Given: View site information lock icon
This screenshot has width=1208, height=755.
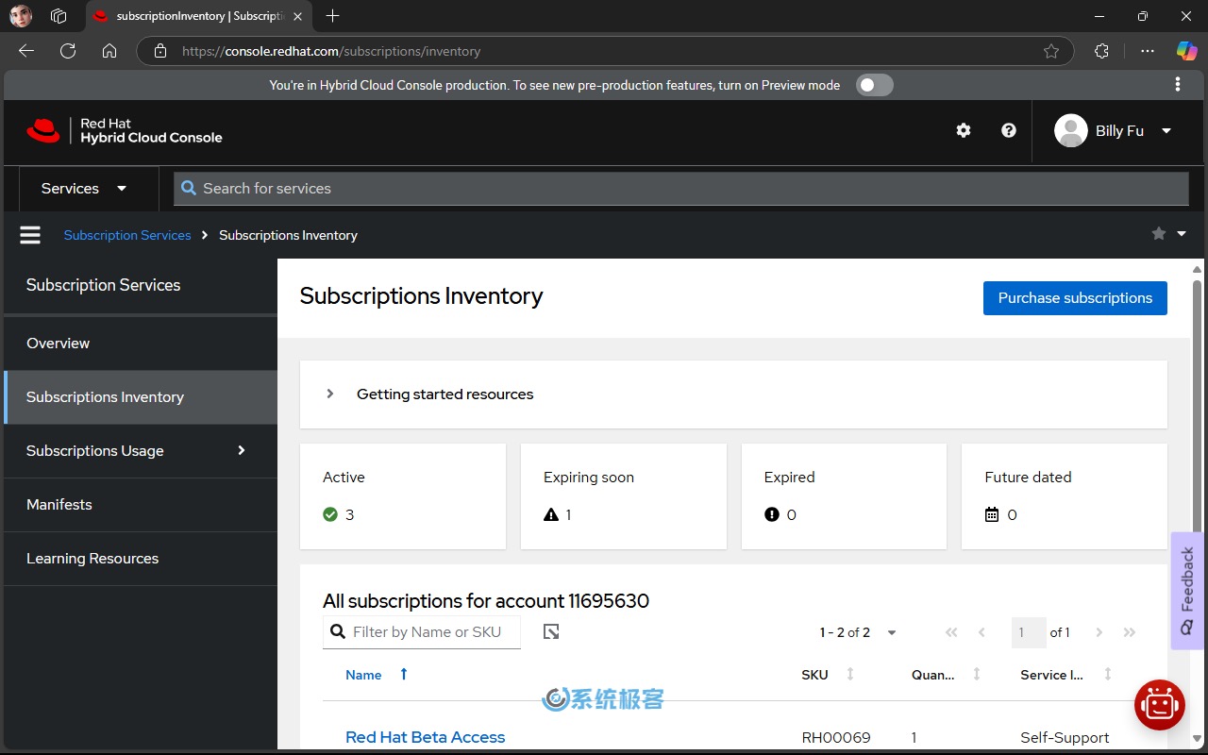Looking at the screenshot, I should pyautogui.click(x=160, y=51).
